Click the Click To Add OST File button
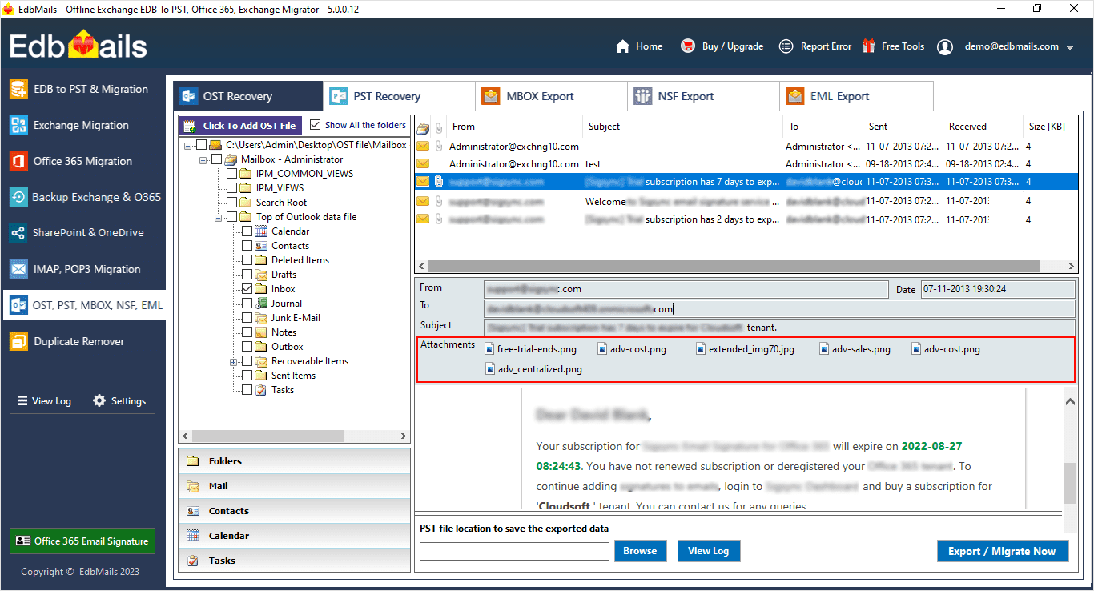Screen dimensions: 1094x591 [240, 126]
